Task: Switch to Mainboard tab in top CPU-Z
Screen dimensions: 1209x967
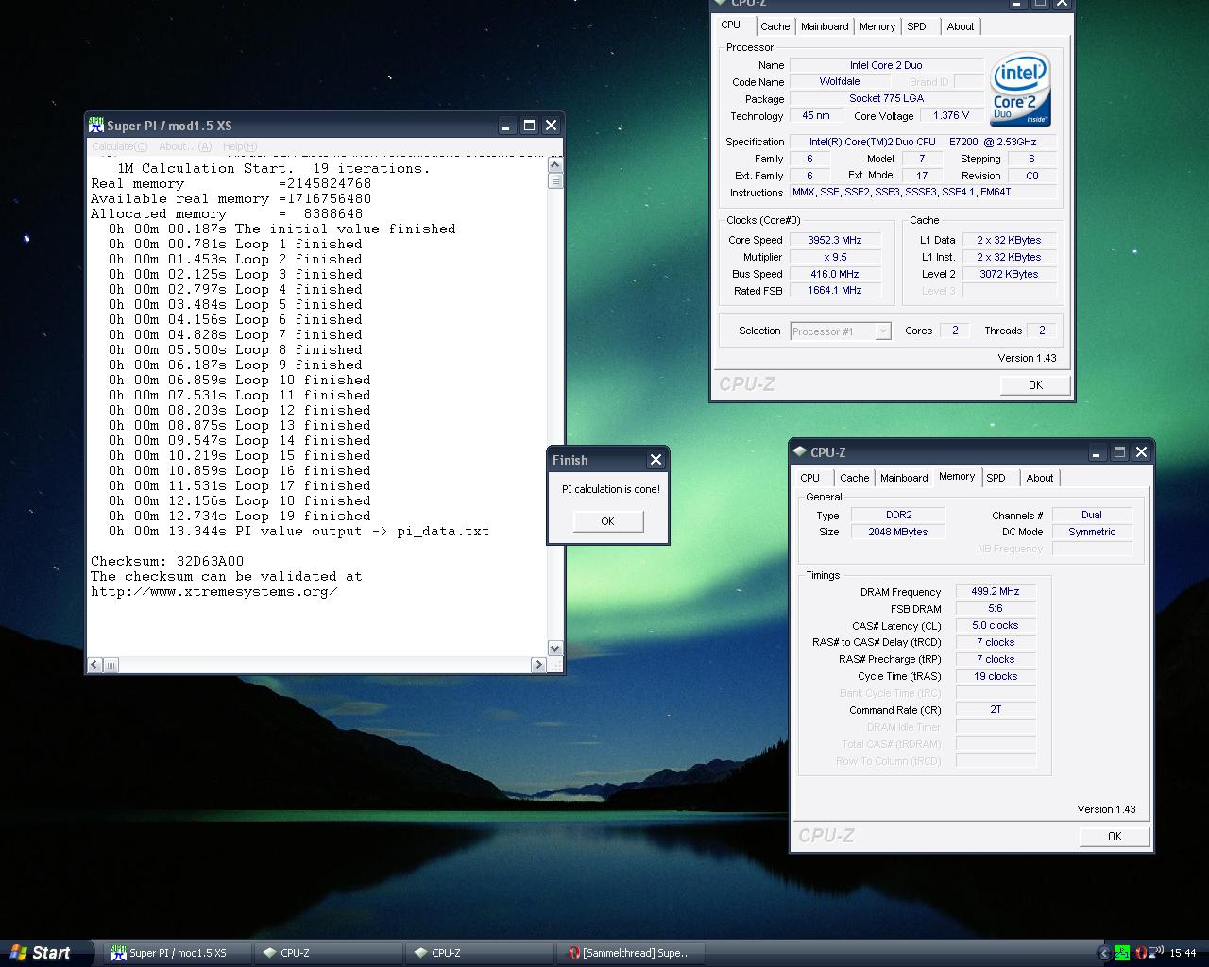Action: coord(825,26)
